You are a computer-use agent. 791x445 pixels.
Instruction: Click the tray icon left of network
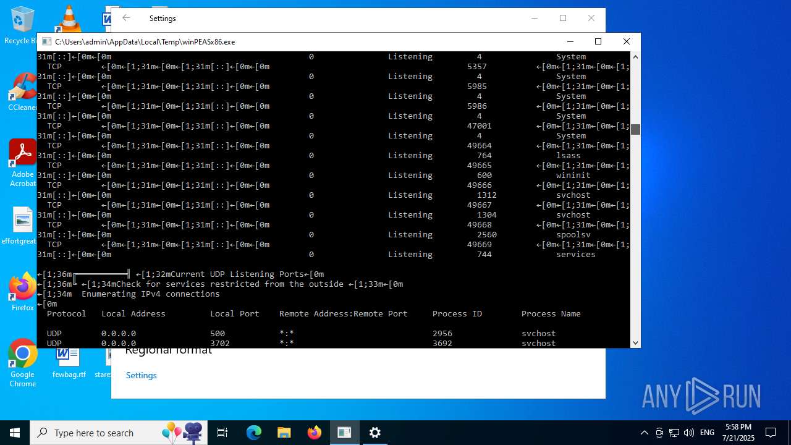(x=659, y=433)
